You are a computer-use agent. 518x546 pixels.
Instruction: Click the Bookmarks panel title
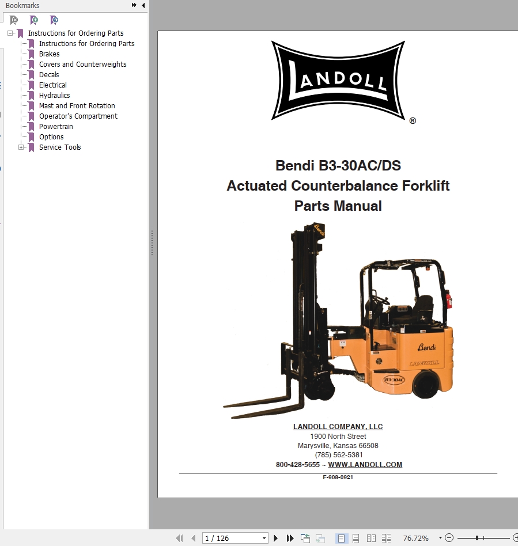click(22, 6)
